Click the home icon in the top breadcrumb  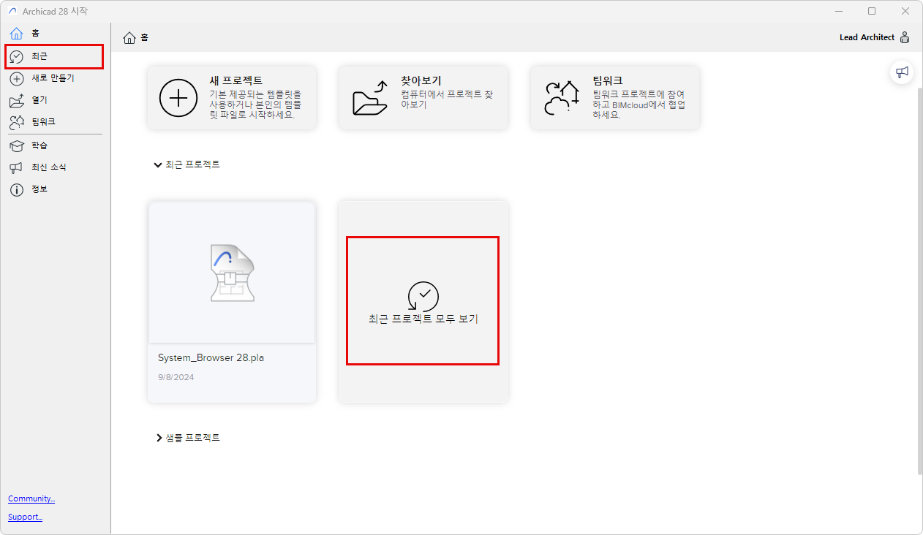(129, 38)
